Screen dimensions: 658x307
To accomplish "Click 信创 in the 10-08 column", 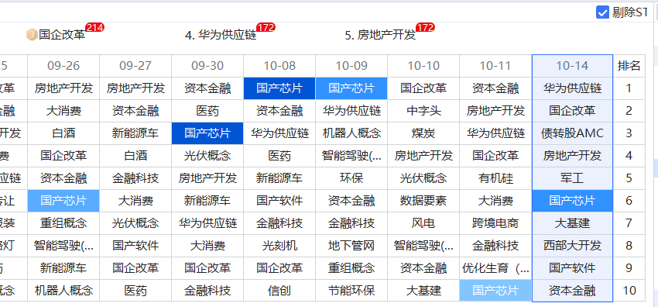I will click(x=279, y=291).
